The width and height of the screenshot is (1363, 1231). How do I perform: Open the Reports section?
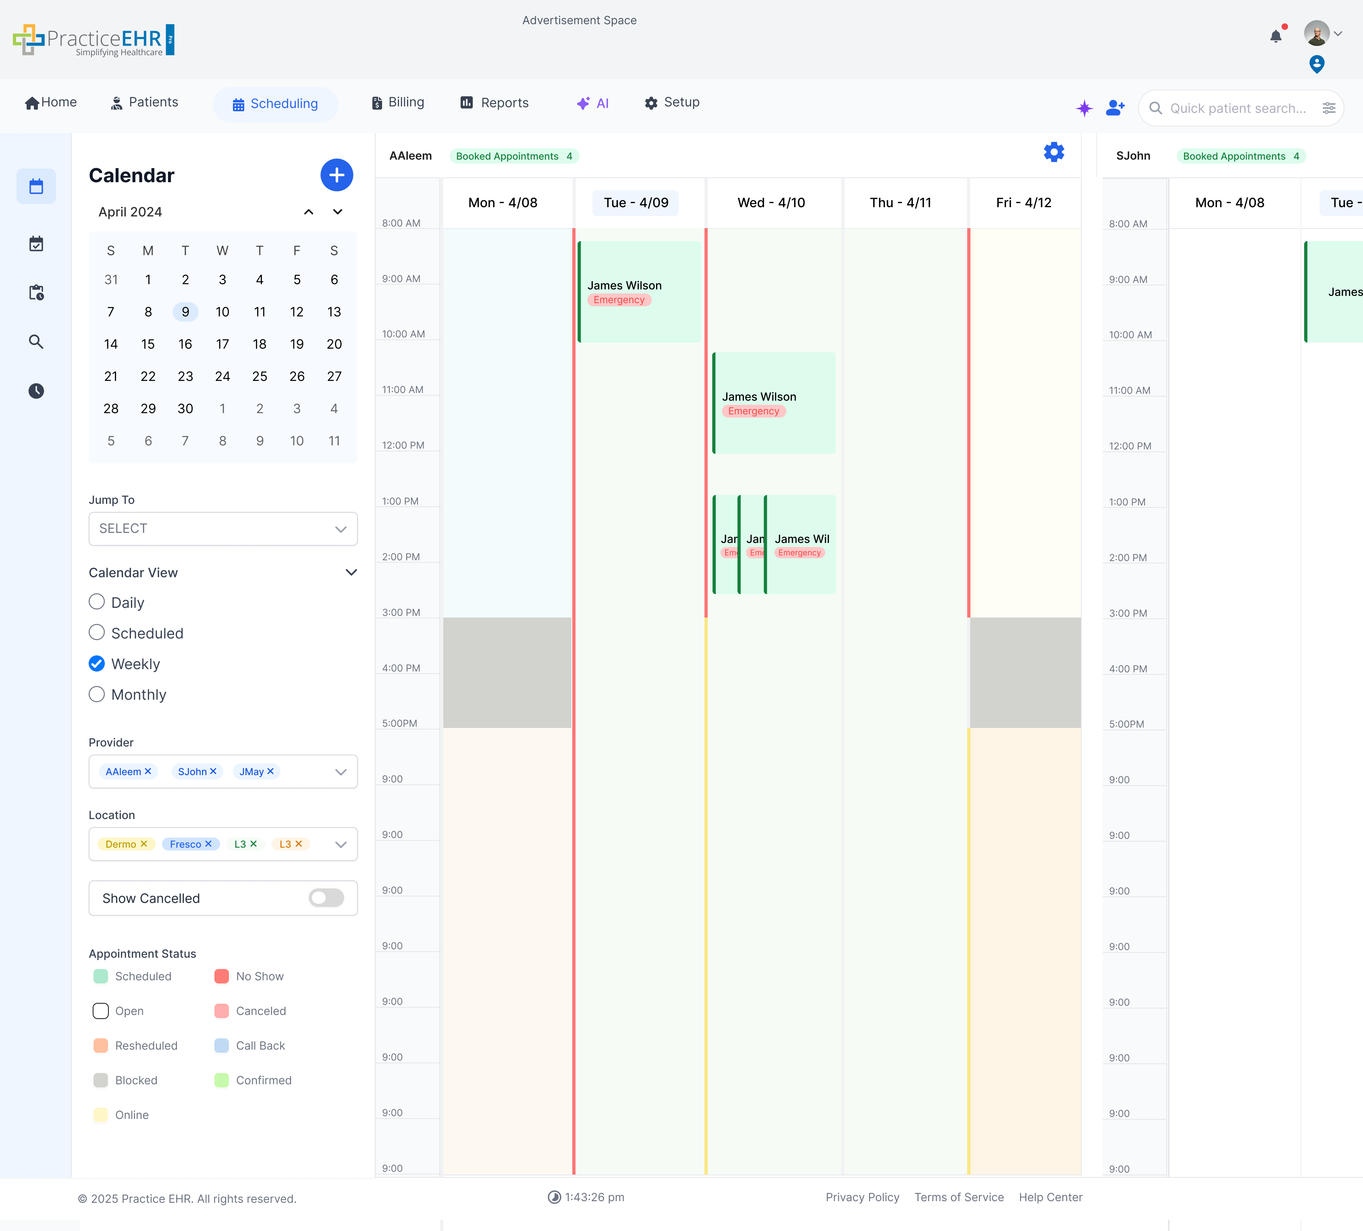click(x=494, y=103)
